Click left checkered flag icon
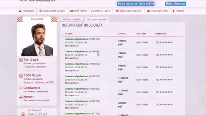 (x=20, y=19)
